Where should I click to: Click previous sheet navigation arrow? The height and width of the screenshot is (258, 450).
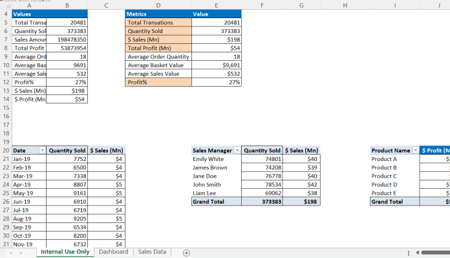click(11, 253)
